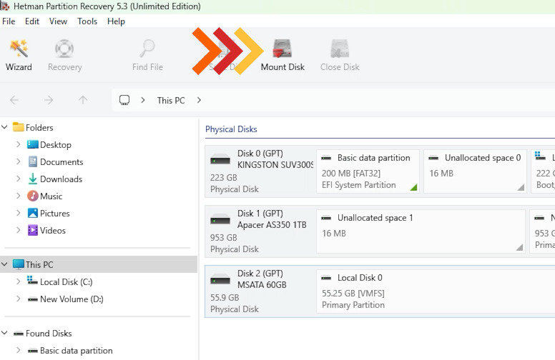Screen dimensions: 555x360
Task: Select the Downloads folder icon
Action: click(33, 179)
